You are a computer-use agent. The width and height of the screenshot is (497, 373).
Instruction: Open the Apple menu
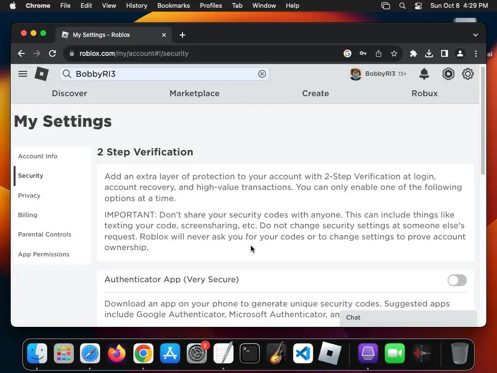tap(13, 6)
